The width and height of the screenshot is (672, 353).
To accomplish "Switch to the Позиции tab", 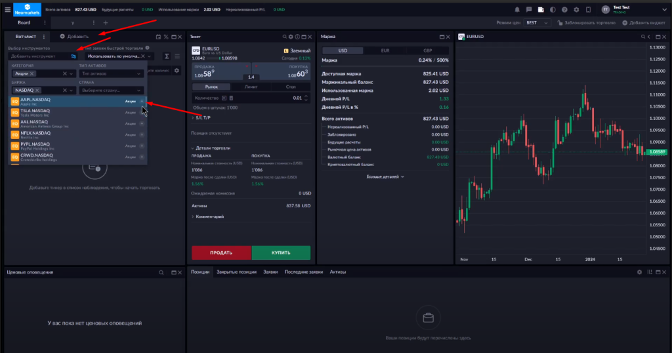I will [x=200, y=272].
